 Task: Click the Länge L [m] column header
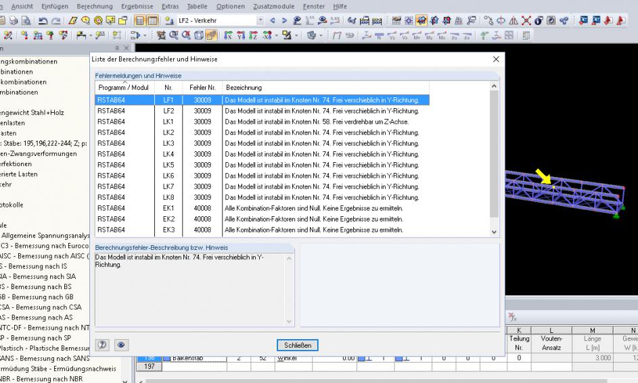click(x=592, y=342)
